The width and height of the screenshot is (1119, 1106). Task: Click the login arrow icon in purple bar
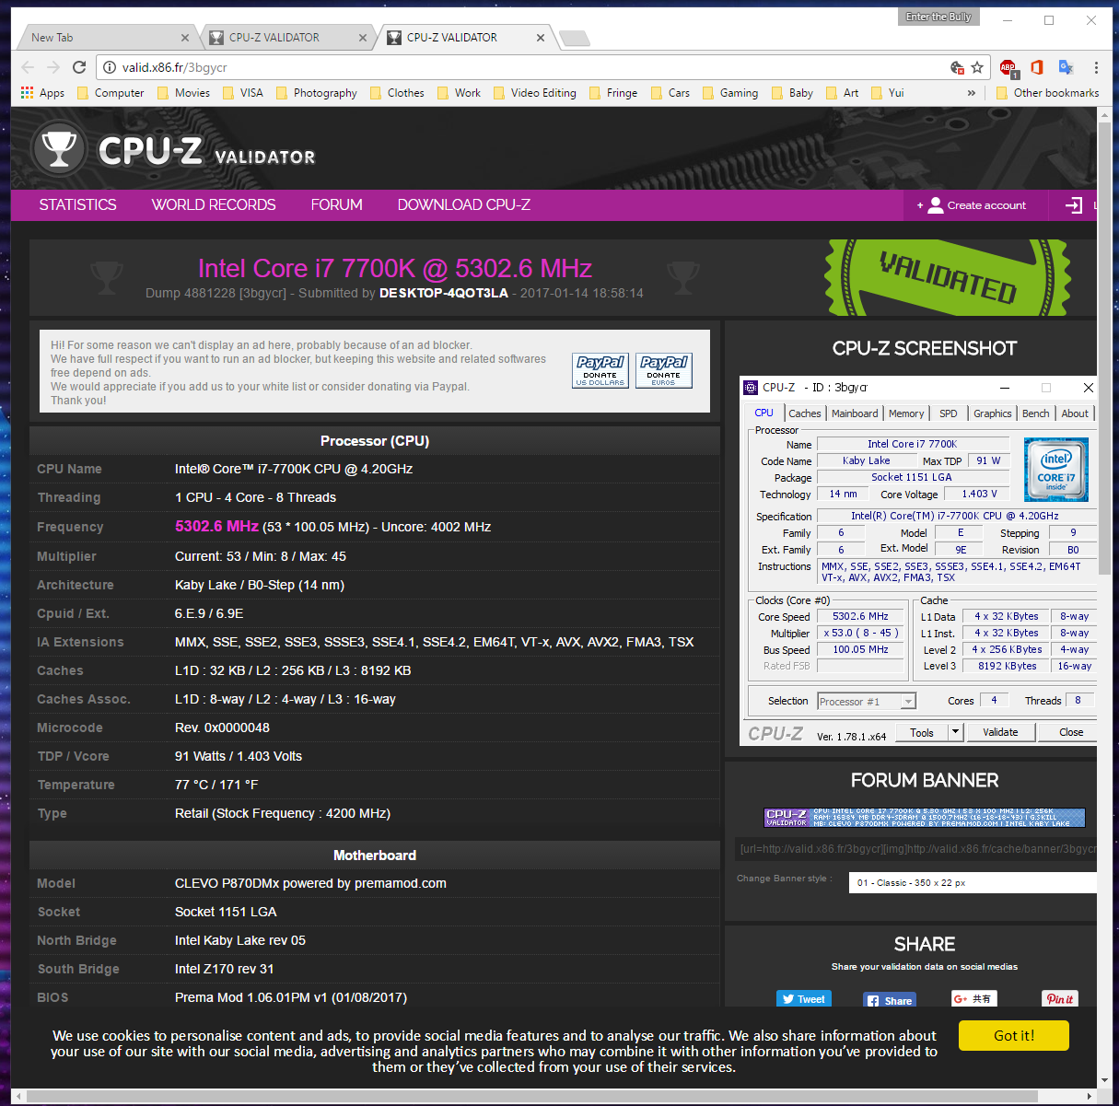1073,205
